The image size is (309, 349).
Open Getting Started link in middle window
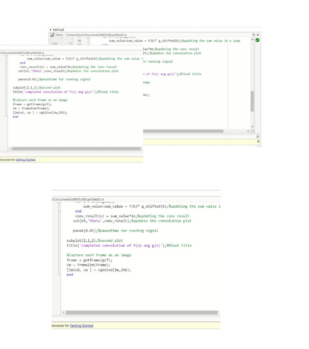25,160
